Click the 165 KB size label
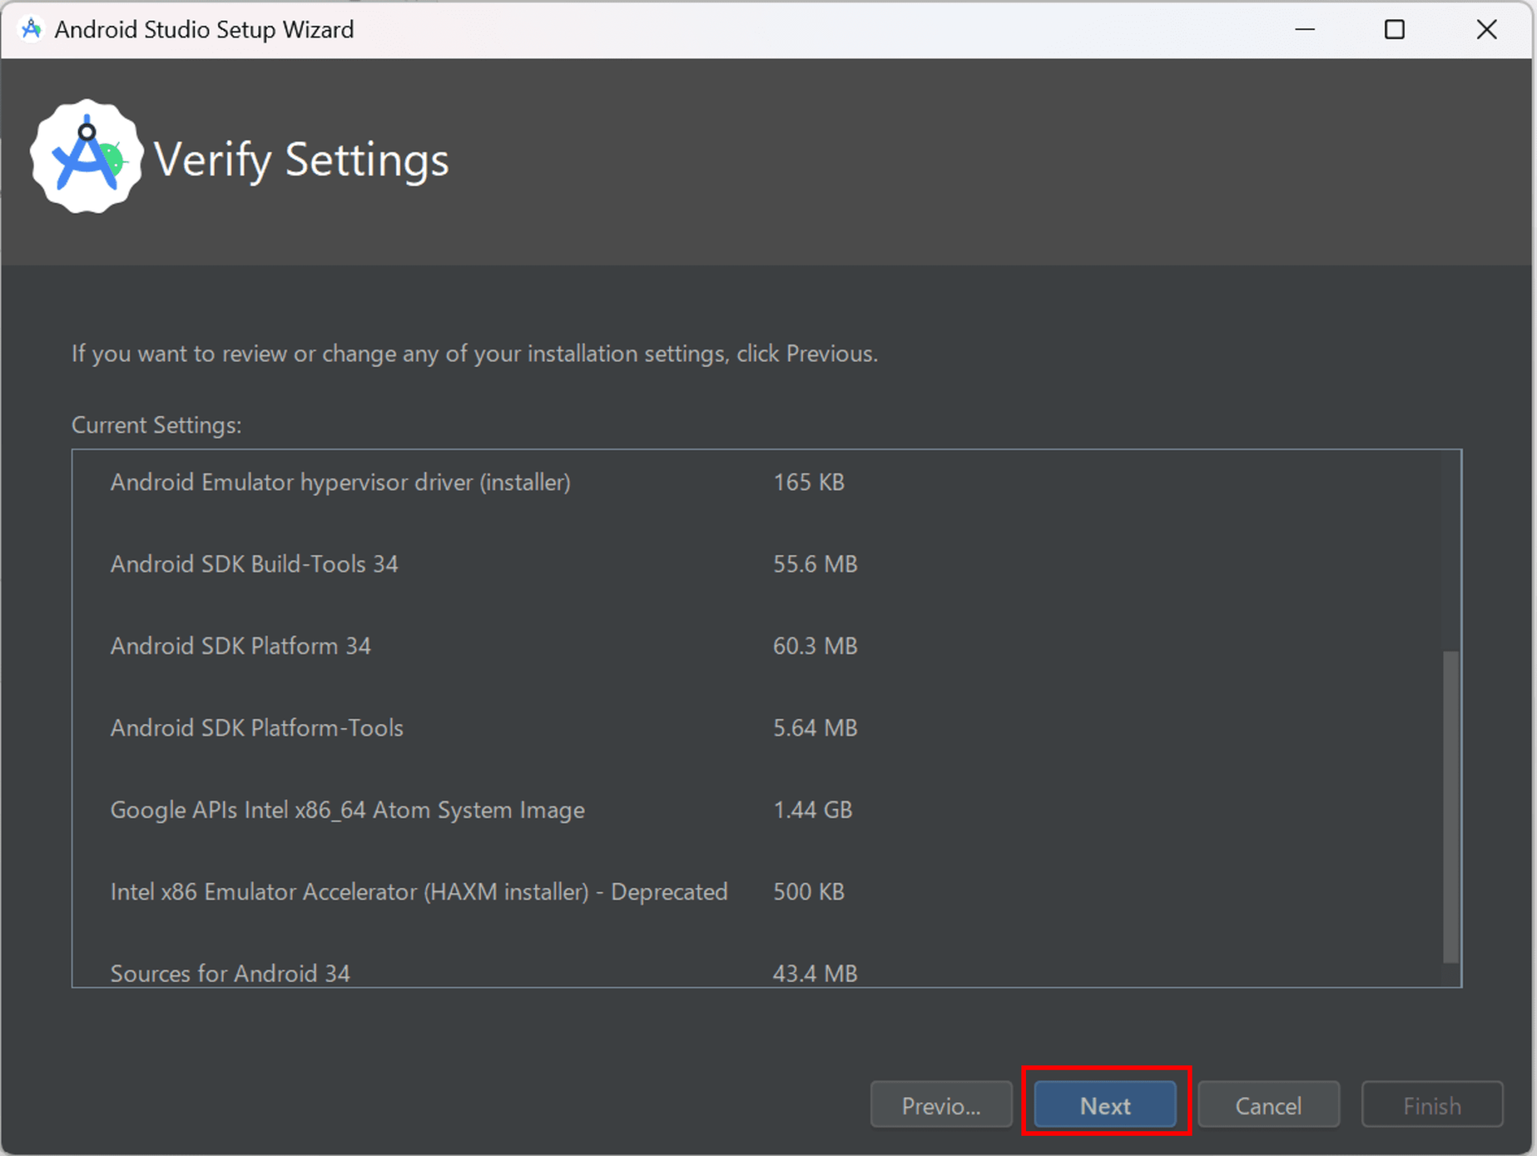This screenshot has height=1156, width=1537. point(808,482)
